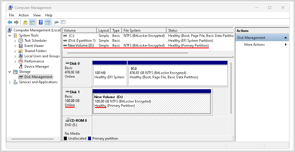Image resolution: width=295 pixels, height=152 pixels.
Task: Open the File menu
Action: pyautogui.click(x=12, y=15)
